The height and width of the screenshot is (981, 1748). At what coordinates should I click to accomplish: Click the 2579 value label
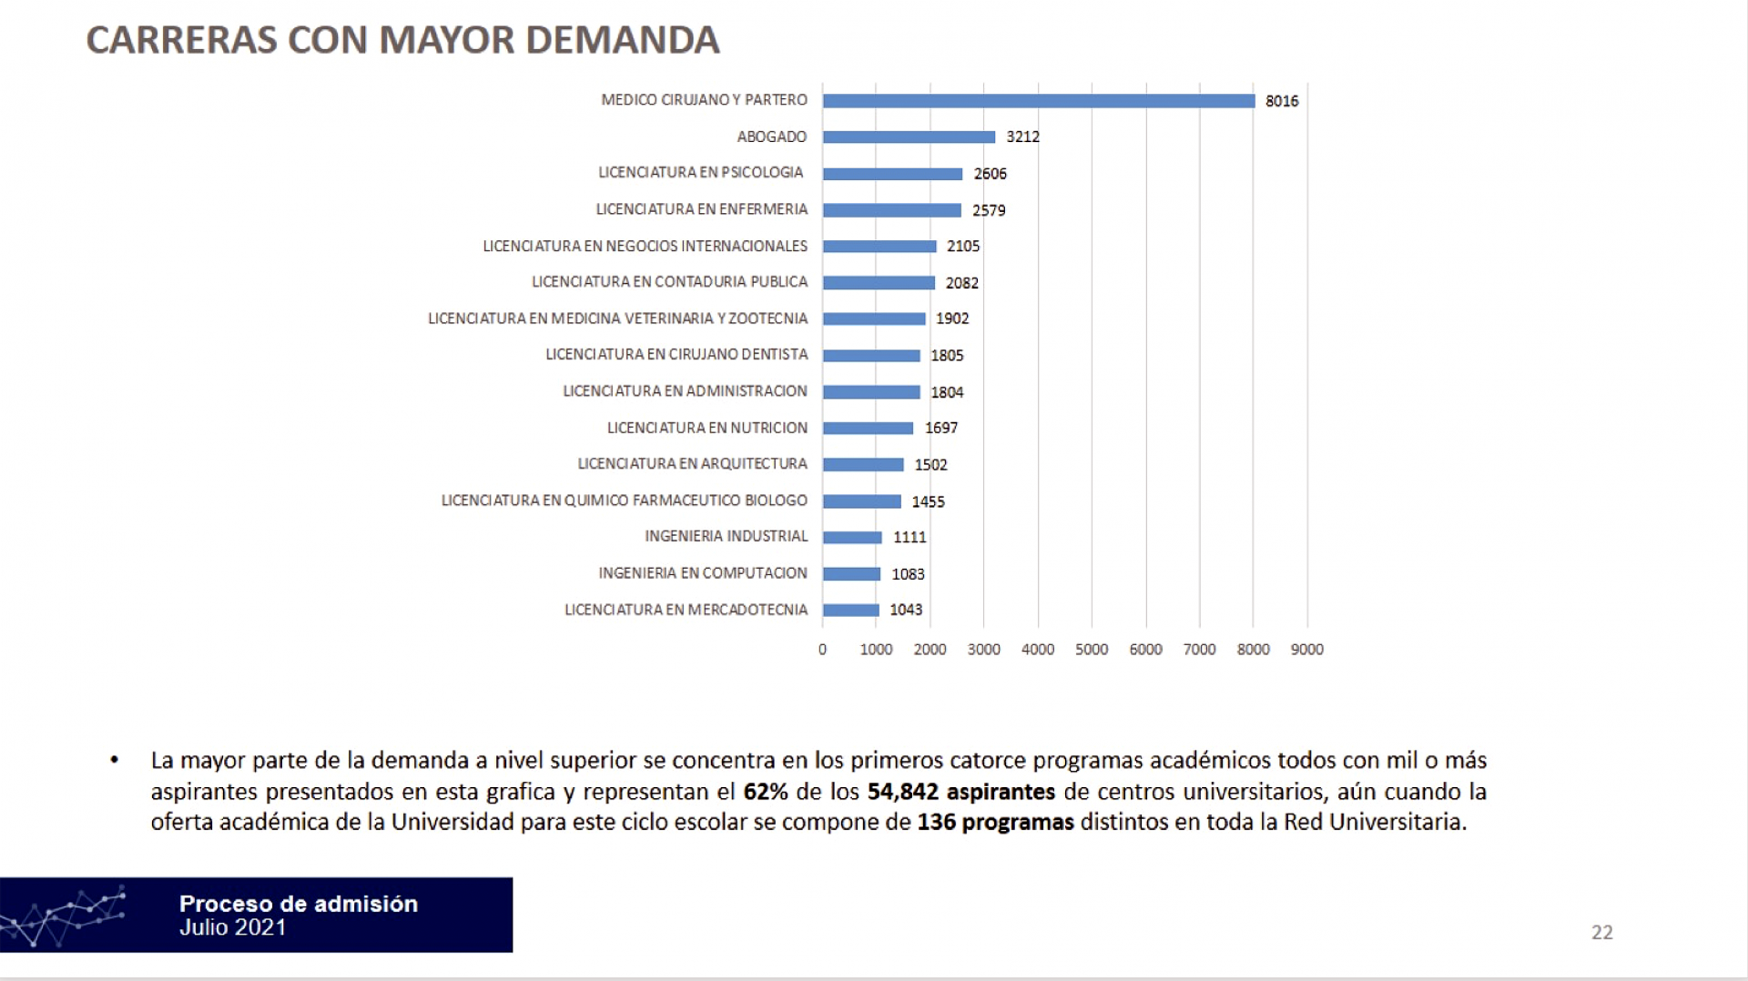coord(989,210)
